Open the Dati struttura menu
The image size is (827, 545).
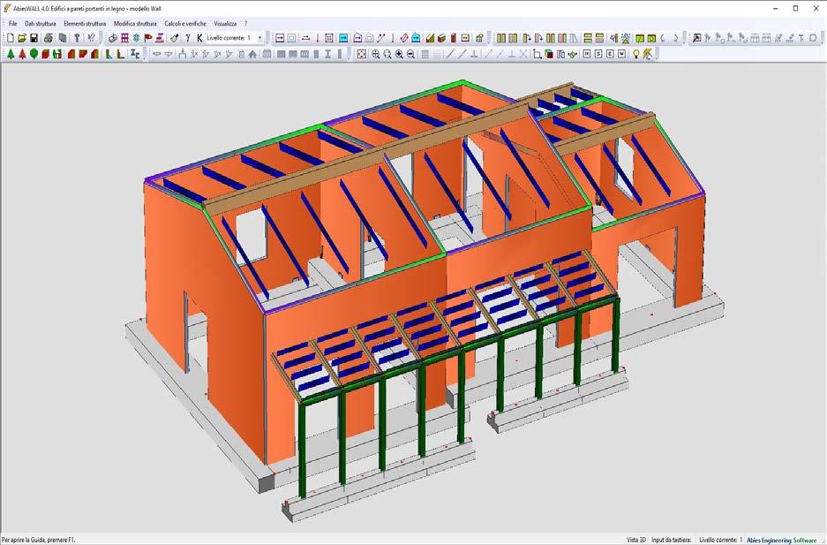[x=40, y=24]
